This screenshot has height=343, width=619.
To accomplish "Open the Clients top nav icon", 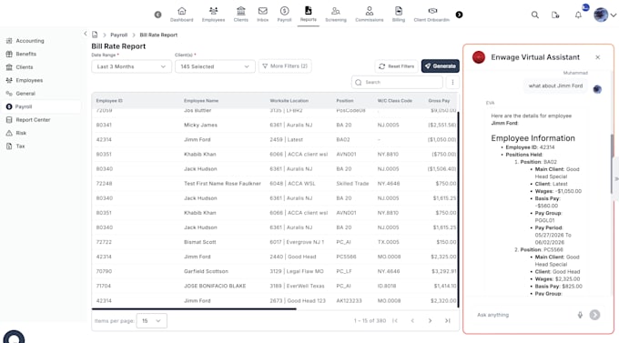I will click(x=241, y=15).
